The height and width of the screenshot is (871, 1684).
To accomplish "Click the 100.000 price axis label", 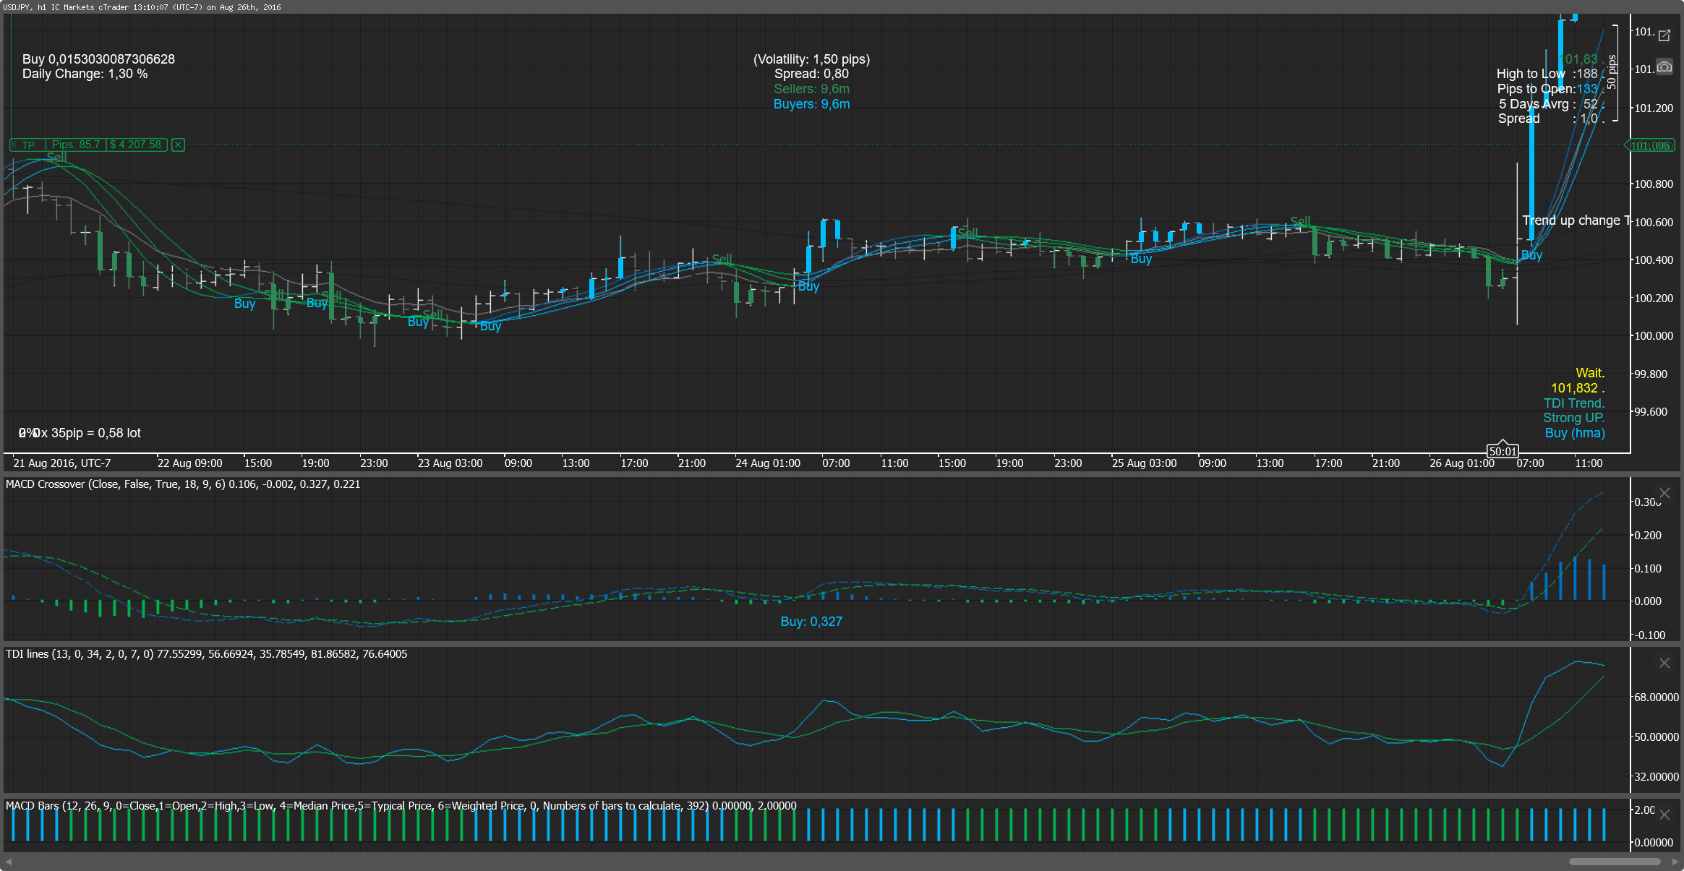I will pyautogui.click(x=1654, y=336).
